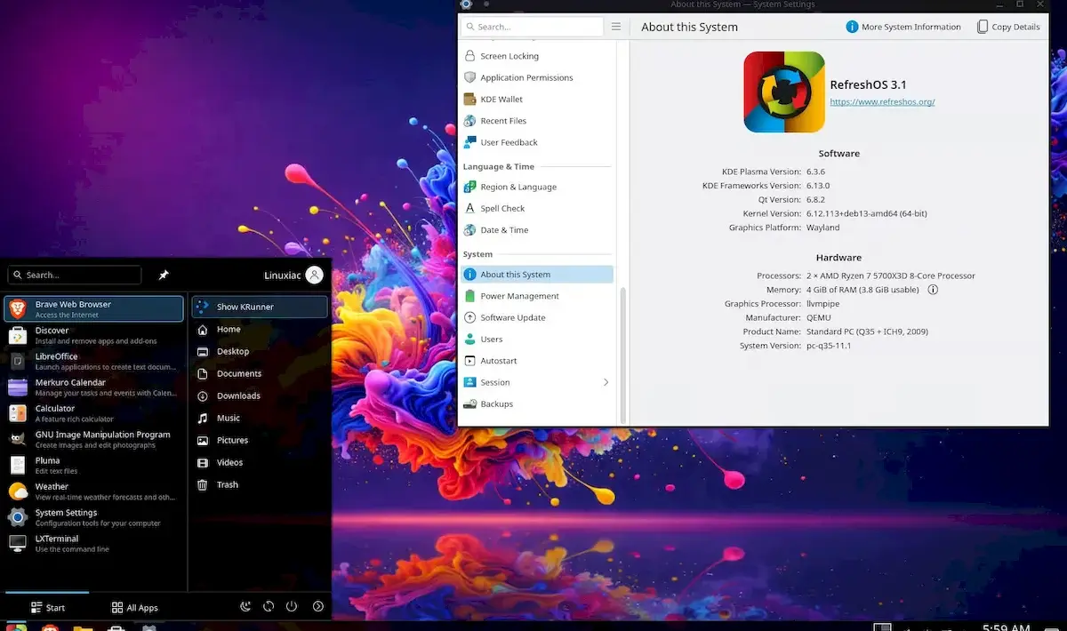The width and height of the screenshot is (1067, 631).
Task: Launch Merkuro Calendar app
Action: tap(94, 387)
